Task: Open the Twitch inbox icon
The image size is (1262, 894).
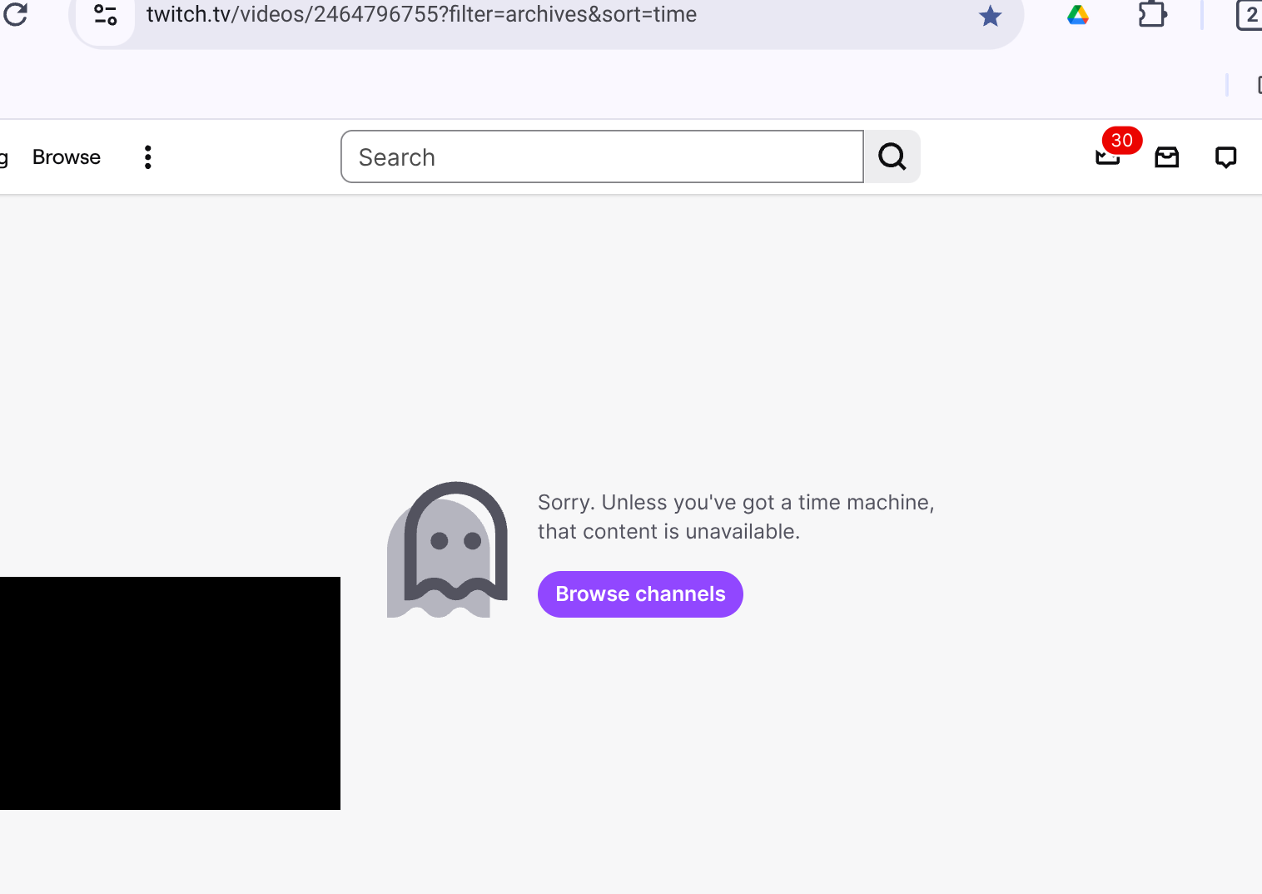Action: [x=1166, y=157]
